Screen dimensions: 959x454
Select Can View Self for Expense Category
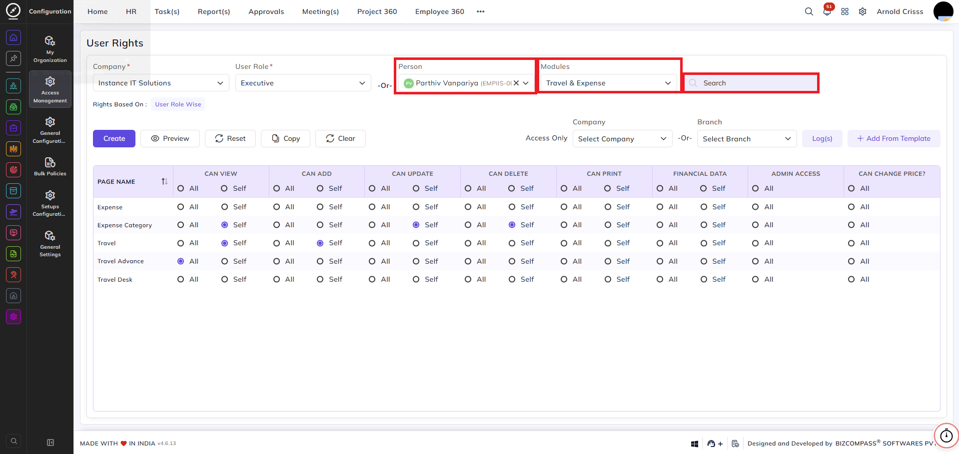tap(225, 225)
